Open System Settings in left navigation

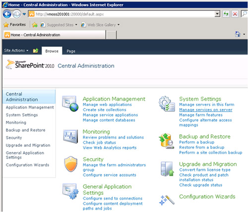[22, 115]
